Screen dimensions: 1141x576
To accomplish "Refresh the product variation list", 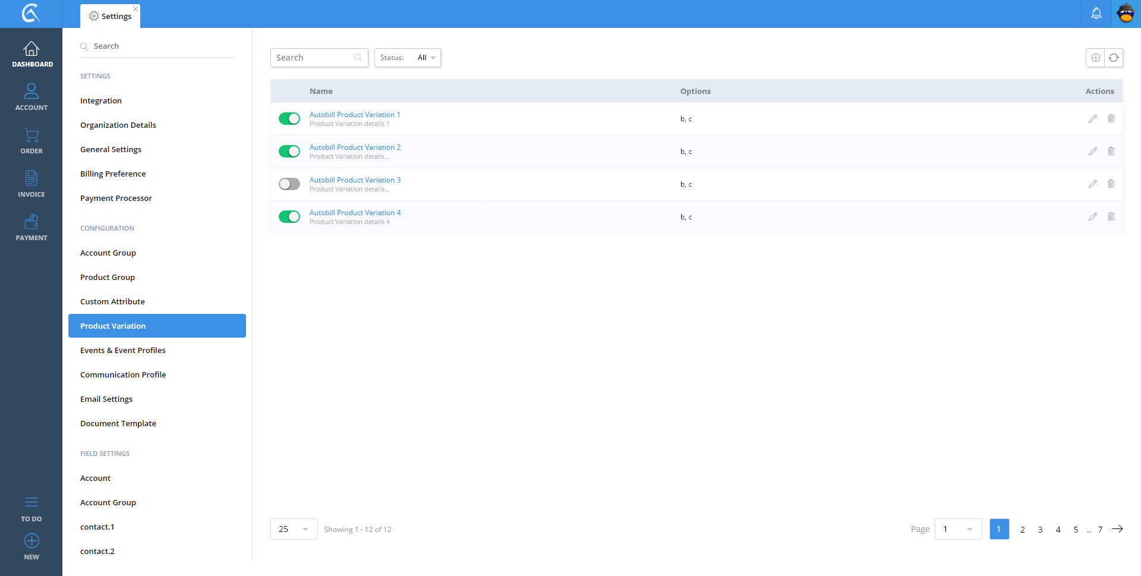I will pos(1114,58).
